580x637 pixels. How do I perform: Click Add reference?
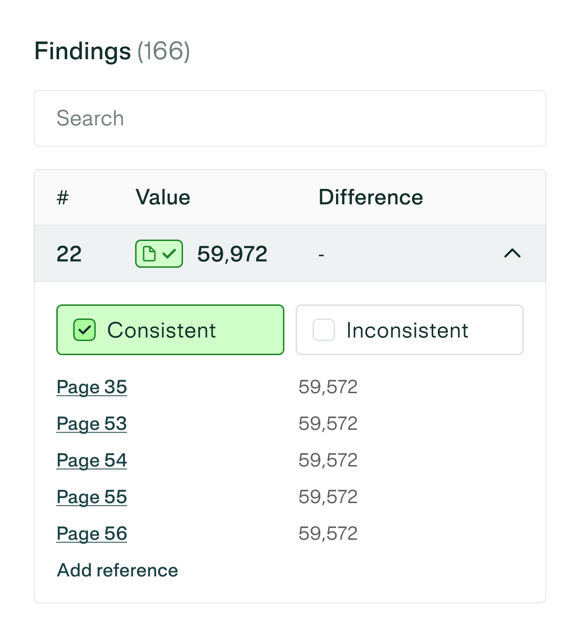click(117, 570)
